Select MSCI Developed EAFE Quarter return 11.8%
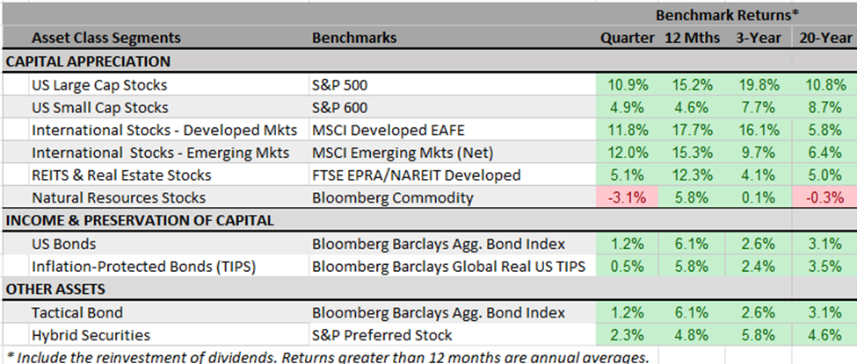857x364 pixels. [x=628, y=131]
